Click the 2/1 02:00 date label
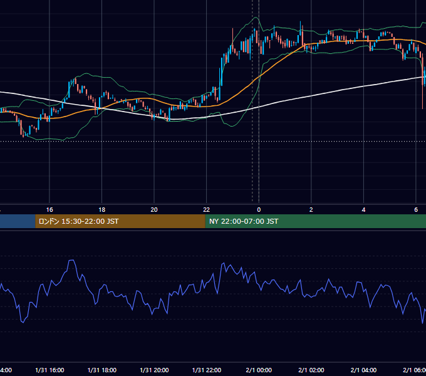Screen dimensions: 426x376 pyautogui.click(x=311, y=370)
